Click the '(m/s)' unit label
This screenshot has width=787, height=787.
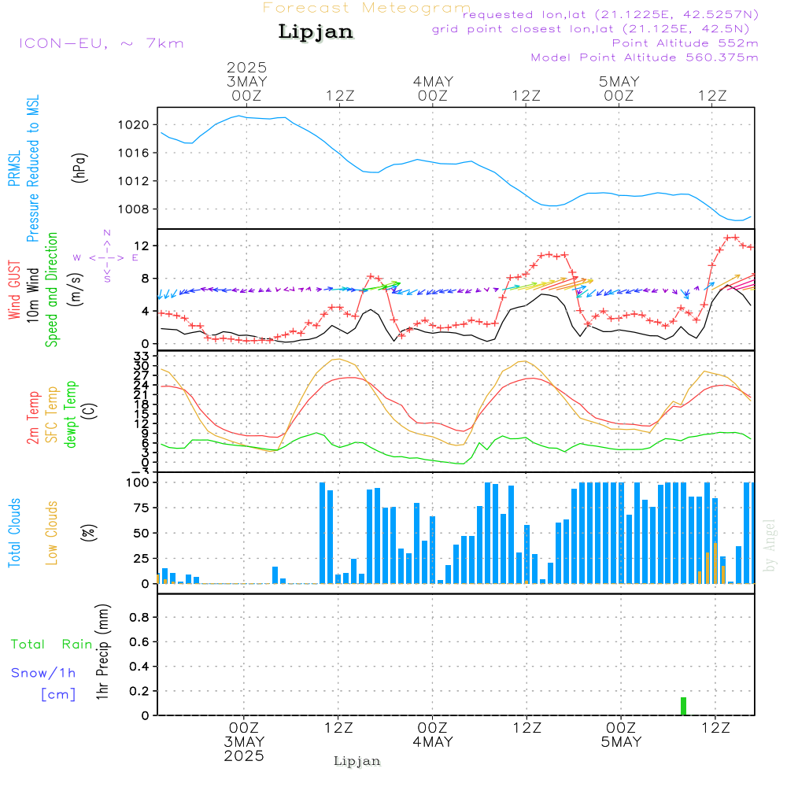point(76,290)
